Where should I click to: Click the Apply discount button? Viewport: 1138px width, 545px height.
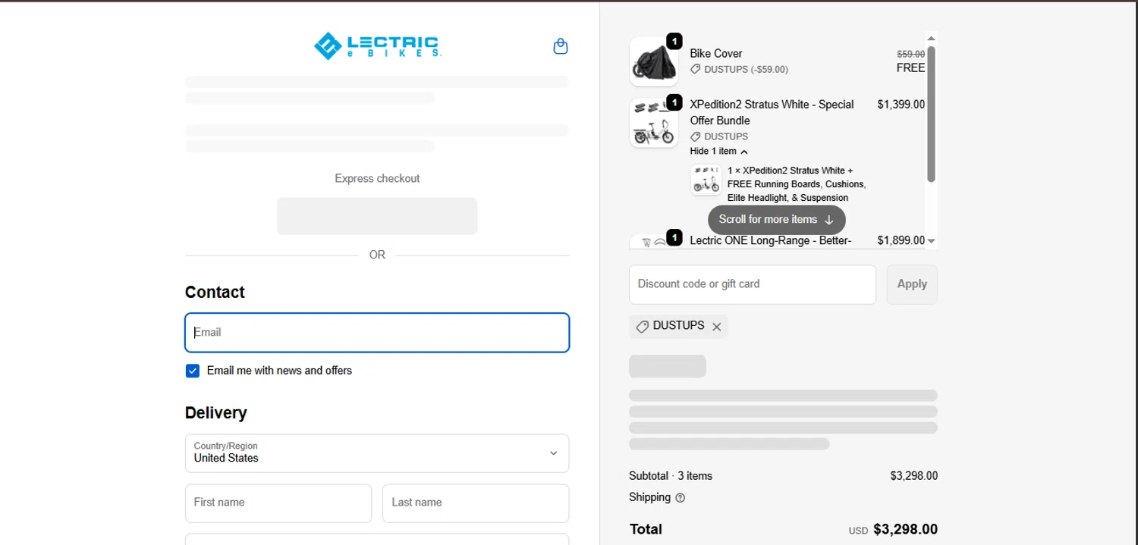pos(912,284)
